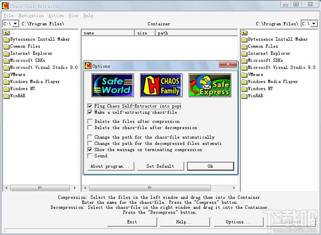Sort Container list by path column header
Image resolution: width=321 pixels, height=235 pixels.
tap(196, 33)
